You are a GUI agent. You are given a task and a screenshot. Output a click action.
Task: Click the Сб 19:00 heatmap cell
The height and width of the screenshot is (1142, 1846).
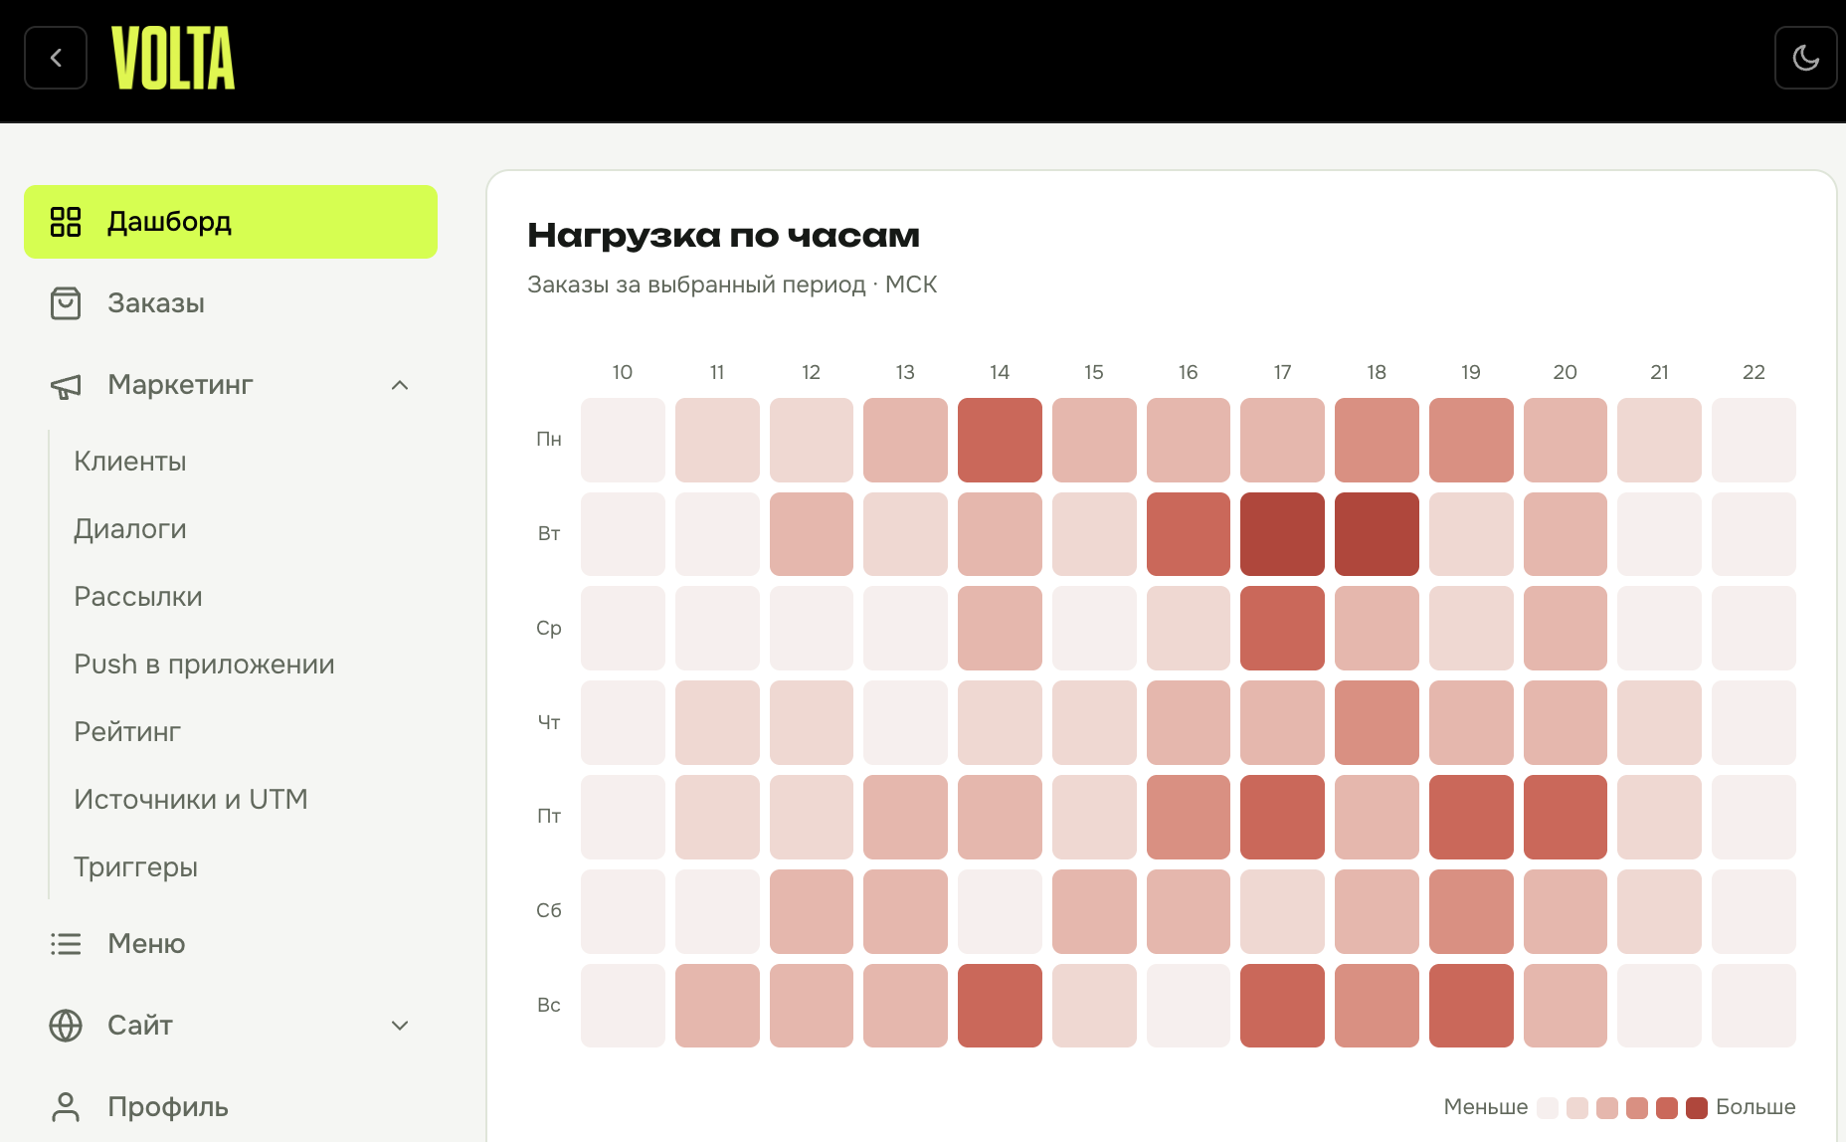1471,911
